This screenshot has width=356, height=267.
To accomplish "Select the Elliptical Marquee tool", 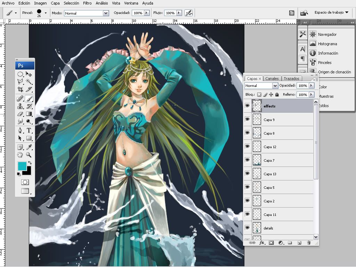I will click(20, 74).
